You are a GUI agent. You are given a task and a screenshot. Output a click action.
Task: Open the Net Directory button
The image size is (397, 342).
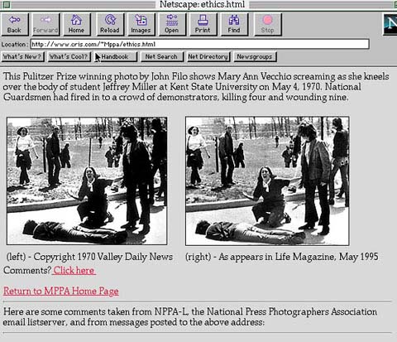(x=208, y=57)
